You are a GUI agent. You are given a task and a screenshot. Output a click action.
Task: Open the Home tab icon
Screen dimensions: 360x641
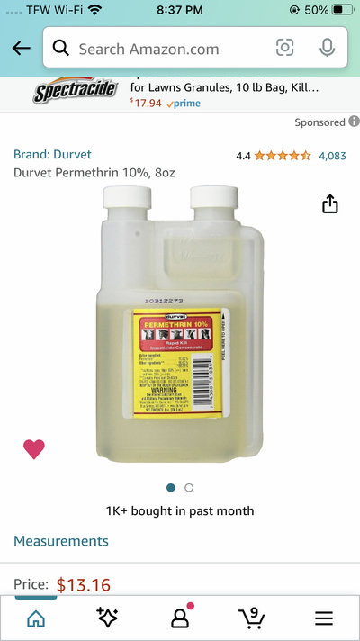[36, 618]
